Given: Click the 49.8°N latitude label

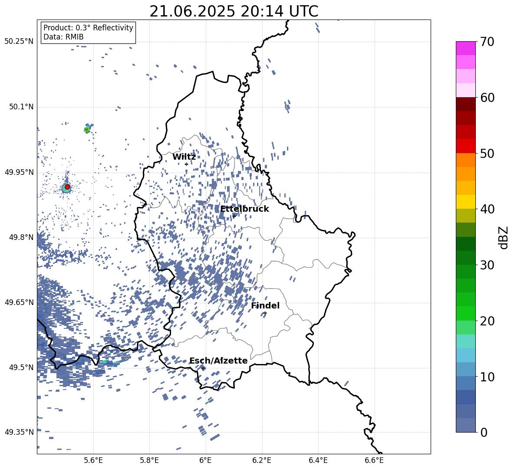Looking at the screenshot, I should pos(21,237).
